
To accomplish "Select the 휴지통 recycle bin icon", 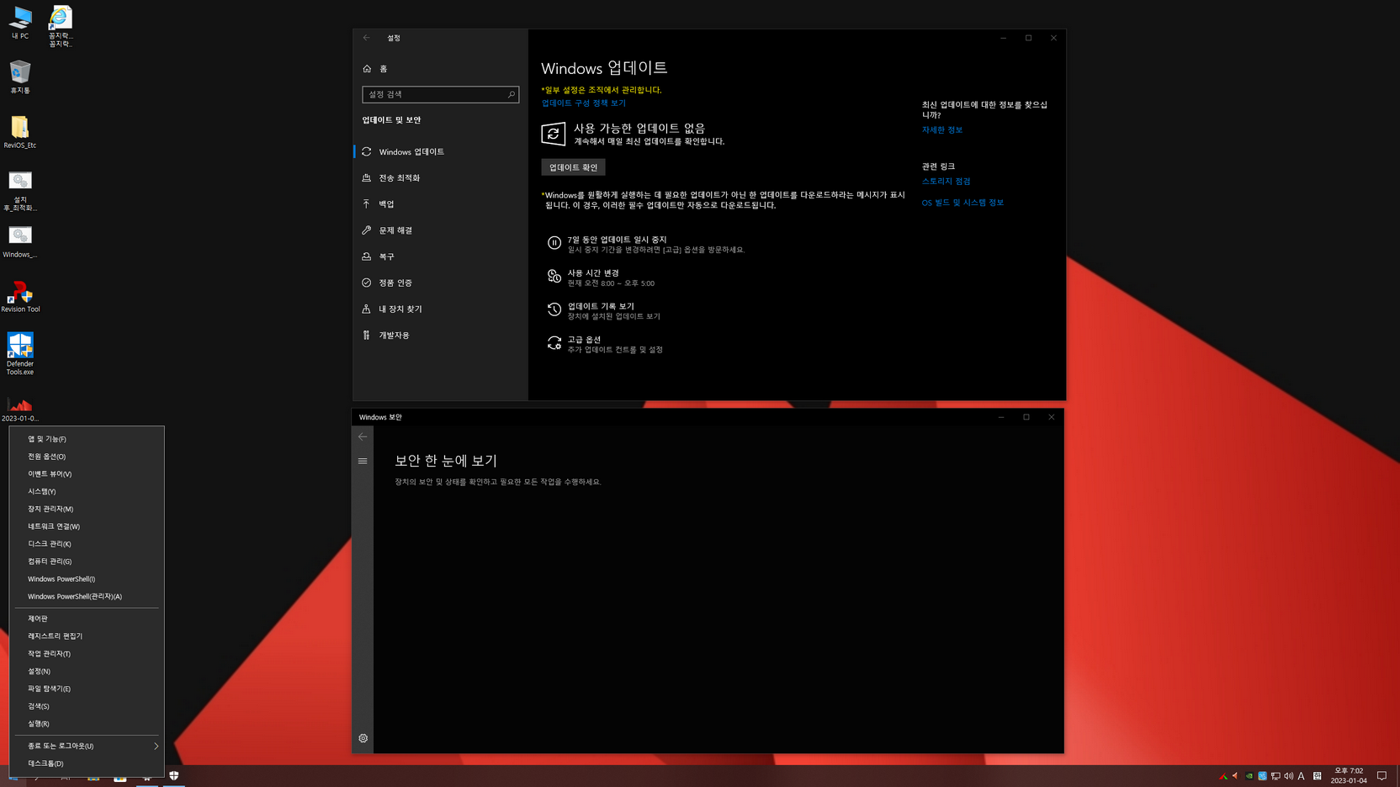I will [x=19, y=77].
